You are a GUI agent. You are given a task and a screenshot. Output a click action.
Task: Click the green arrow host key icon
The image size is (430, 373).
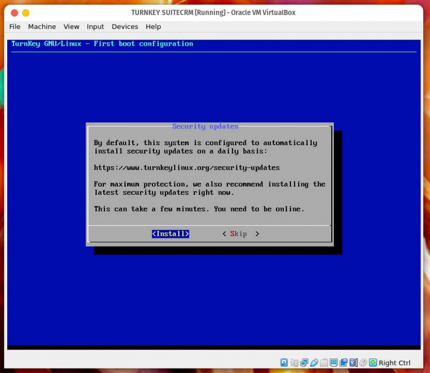(x=372, y=362)
